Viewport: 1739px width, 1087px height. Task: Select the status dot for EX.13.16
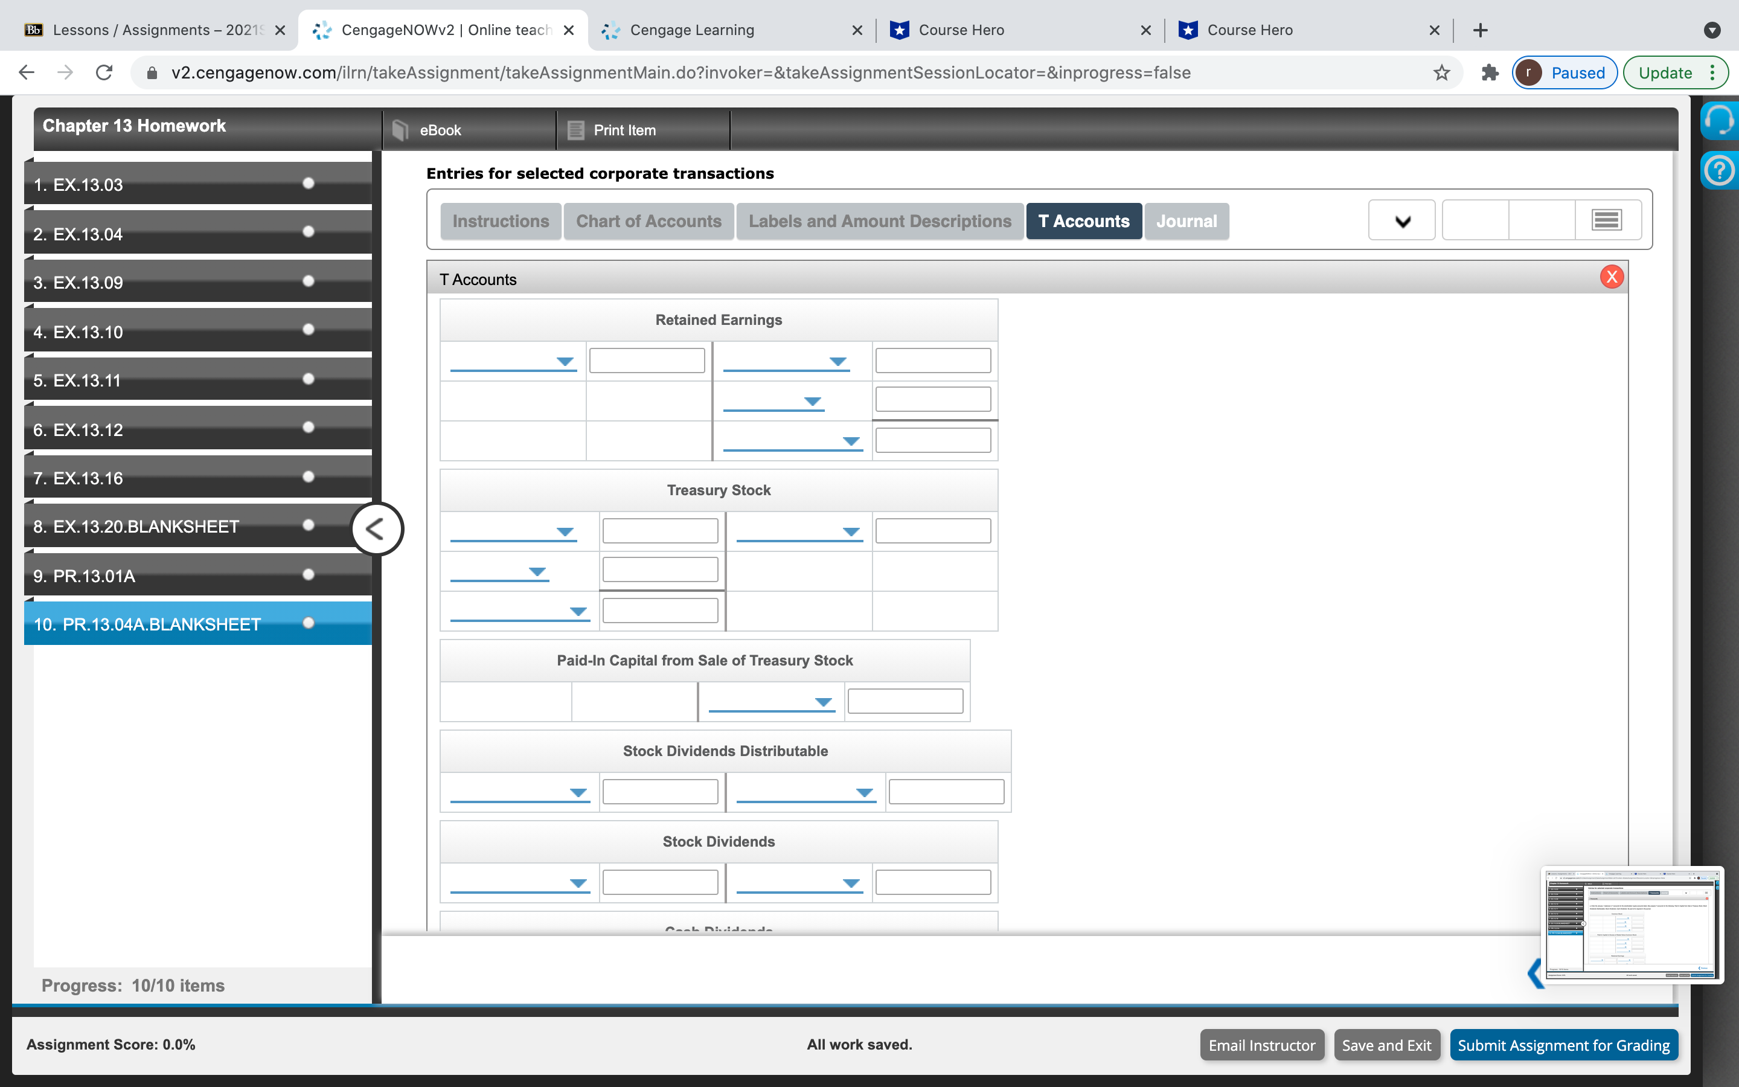pos(309,476)
